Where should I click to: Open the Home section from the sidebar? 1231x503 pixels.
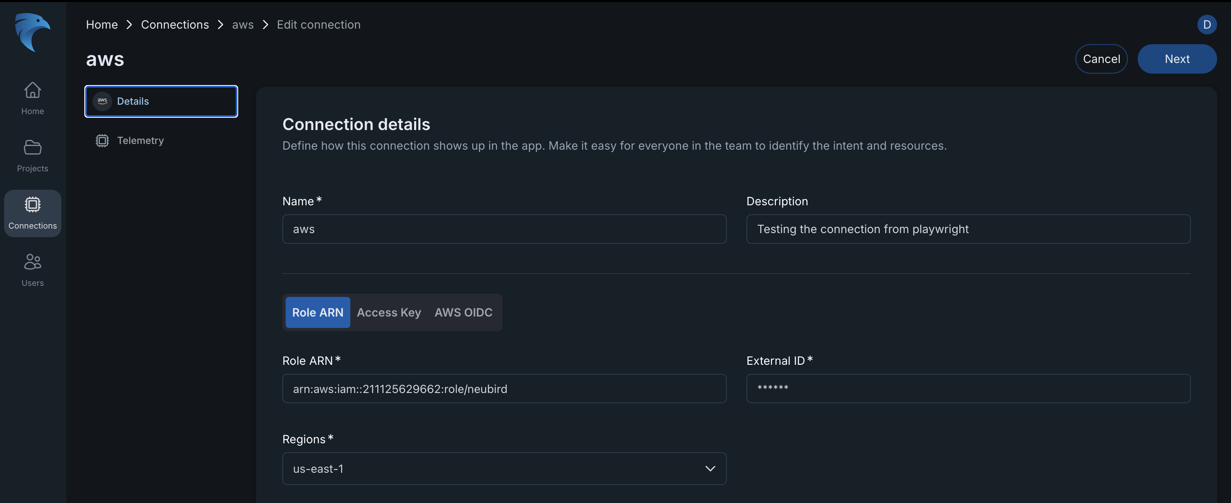(x=32, y=98)
